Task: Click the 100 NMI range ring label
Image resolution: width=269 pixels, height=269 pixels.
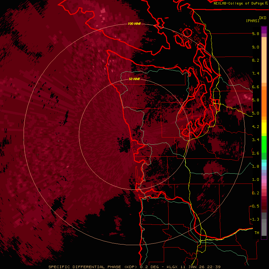Action: click(134, 24)
